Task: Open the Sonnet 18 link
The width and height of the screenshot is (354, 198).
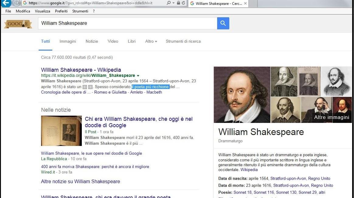Action: [242, 192]
